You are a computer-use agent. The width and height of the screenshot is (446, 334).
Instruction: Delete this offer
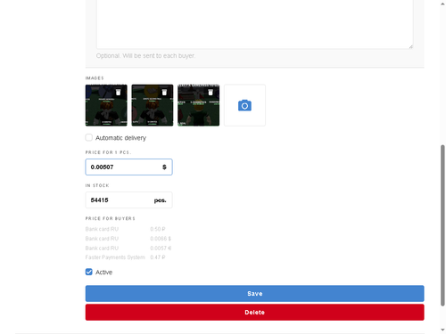(x=254, y=313)
